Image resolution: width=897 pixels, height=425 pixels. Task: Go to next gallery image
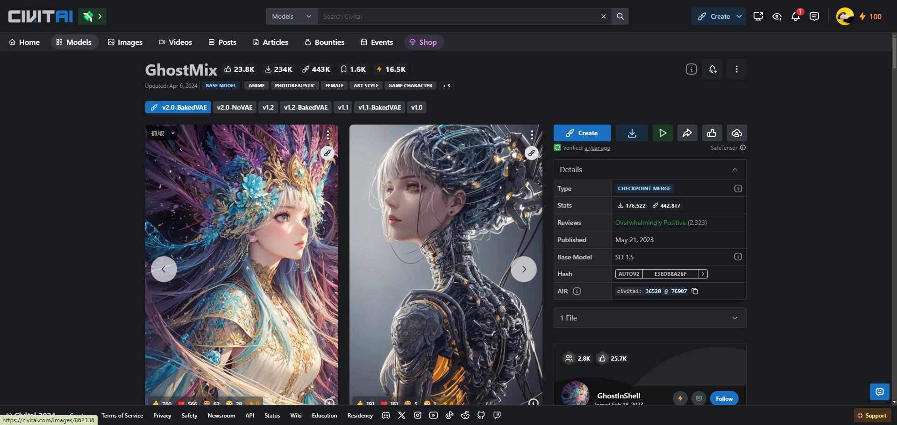(524, 269)
